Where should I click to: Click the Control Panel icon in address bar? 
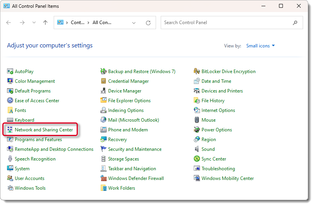[60, 23]
